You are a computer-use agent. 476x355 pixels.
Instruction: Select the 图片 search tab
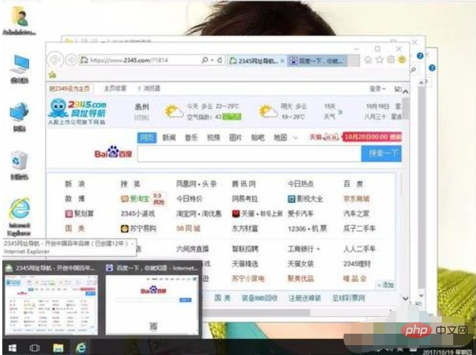point(236,138)
